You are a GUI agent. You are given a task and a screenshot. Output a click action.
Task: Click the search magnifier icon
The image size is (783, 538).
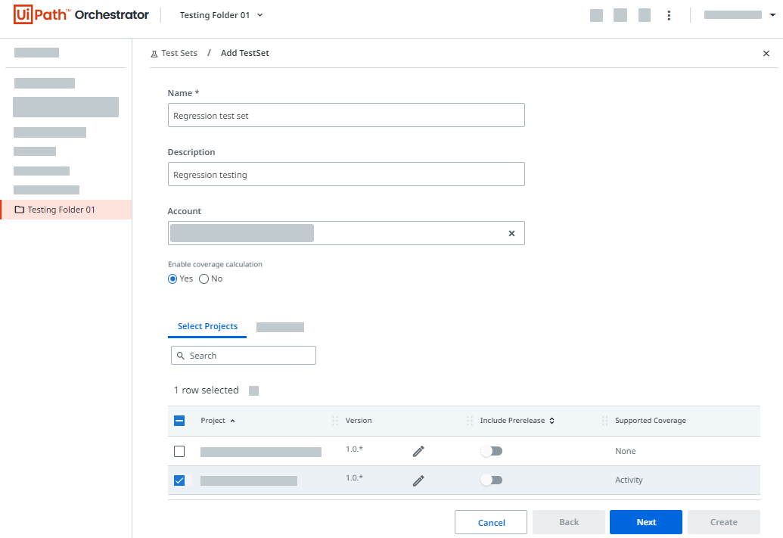(180, 356)
